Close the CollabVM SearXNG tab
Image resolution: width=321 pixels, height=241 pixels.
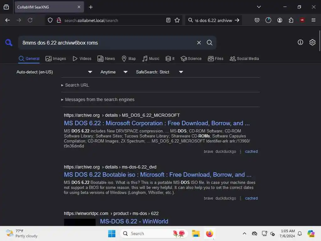click(x=79, y=7)
